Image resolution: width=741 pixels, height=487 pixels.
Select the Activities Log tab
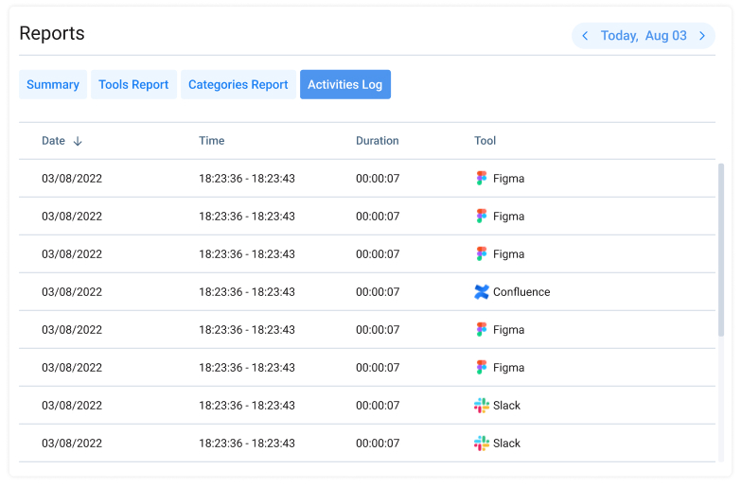click(x=345, y=84)
